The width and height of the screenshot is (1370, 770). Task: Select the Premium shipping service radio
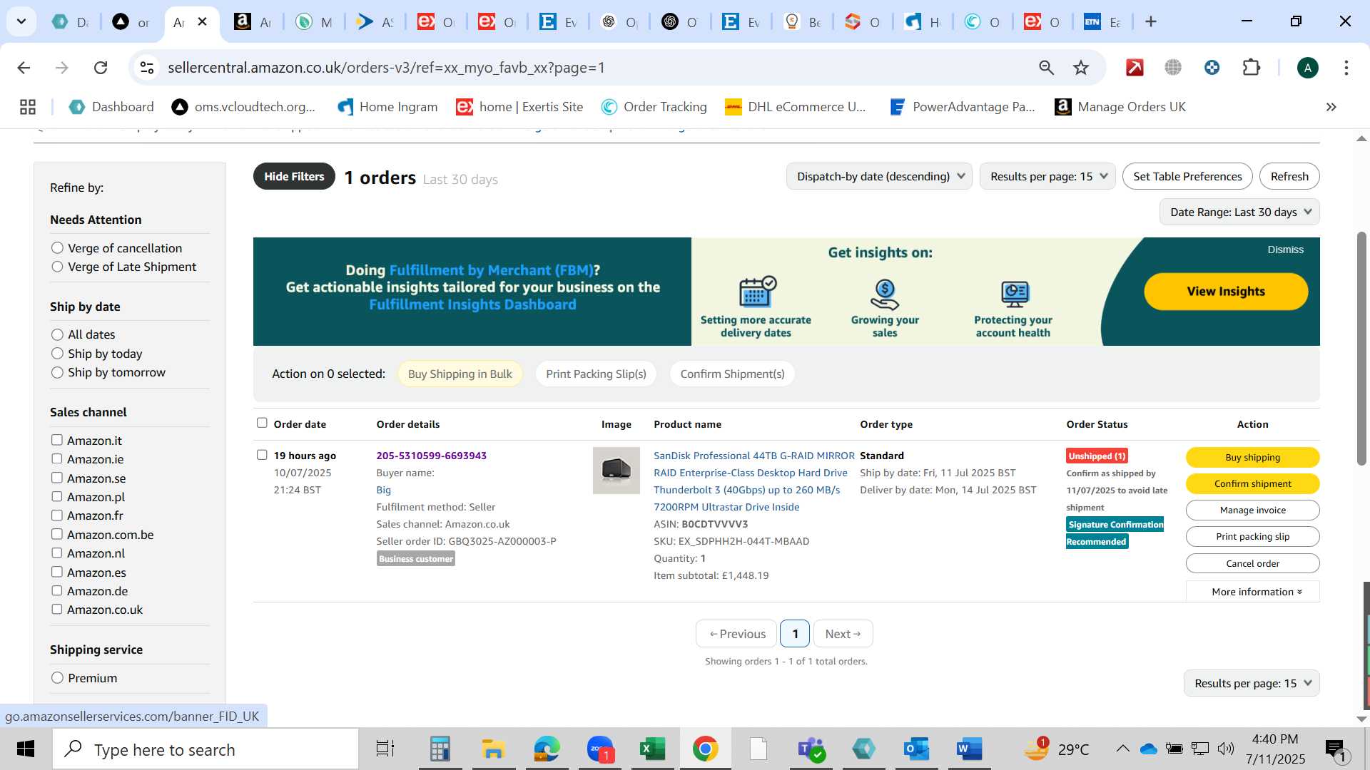click(57, 678)
